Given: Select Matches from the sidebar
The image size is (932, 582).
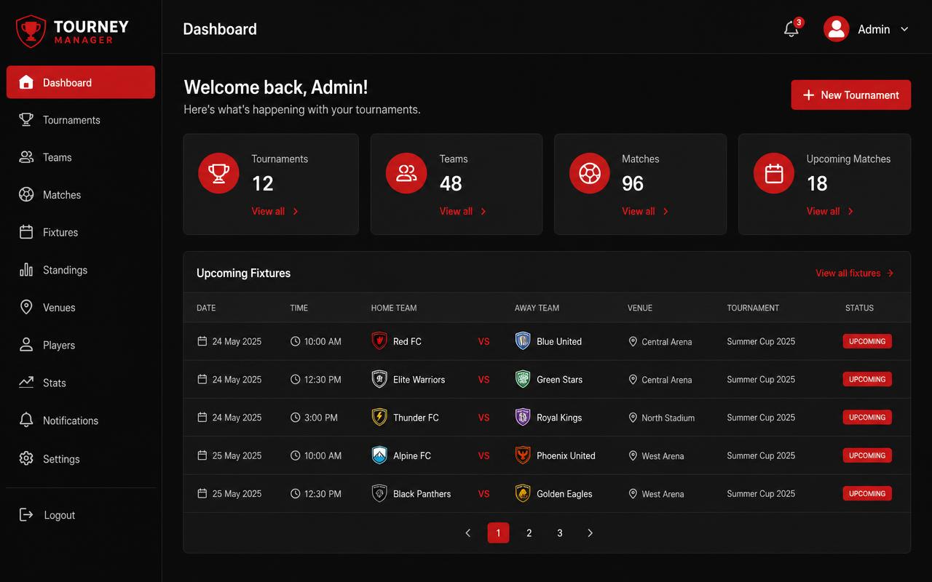Looking at the screenshot, I should tap(81, 195).
